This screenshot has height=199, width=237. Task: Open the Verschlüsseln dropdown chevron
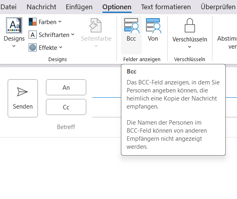(189, 47)
